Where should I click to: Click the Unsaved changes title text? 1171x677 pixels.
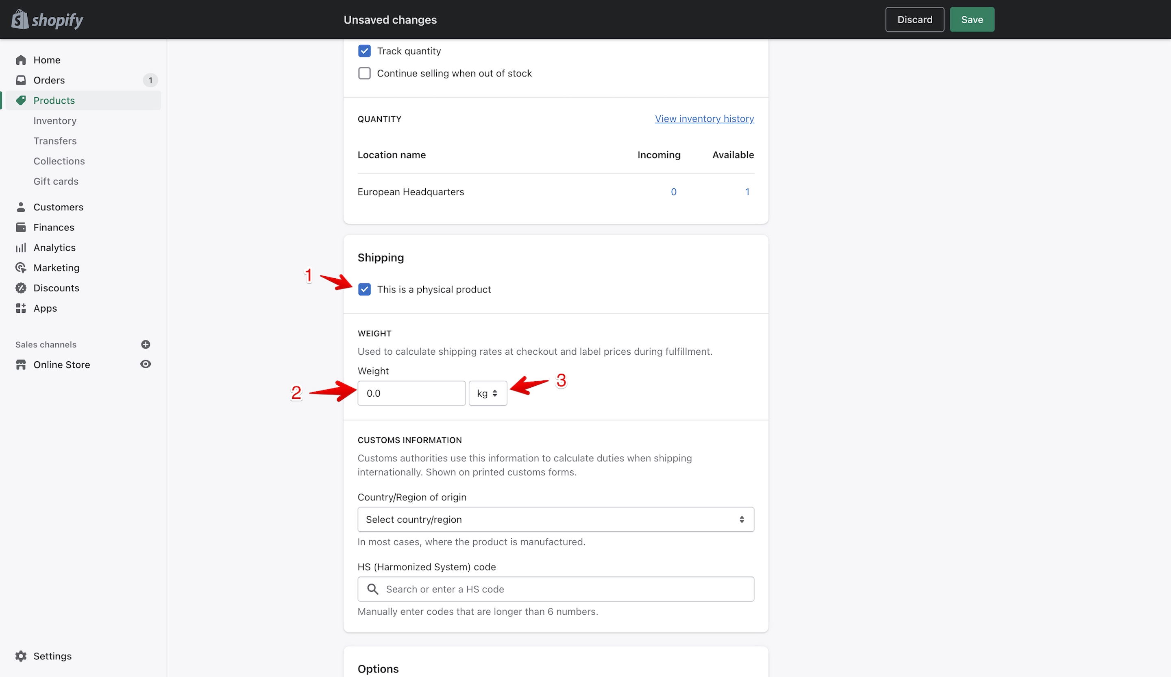[x=390, y=20]
